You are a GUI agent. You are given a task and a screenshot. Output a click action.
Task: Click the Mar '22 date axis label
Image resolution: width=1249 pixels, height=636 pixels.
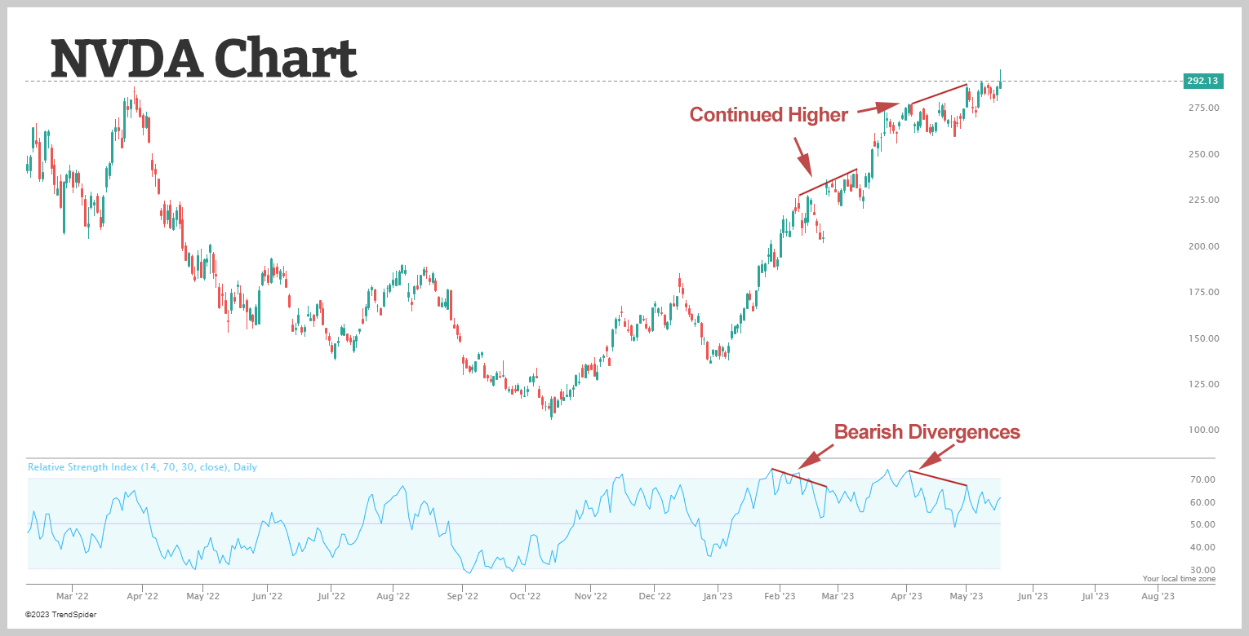point(72,597)
